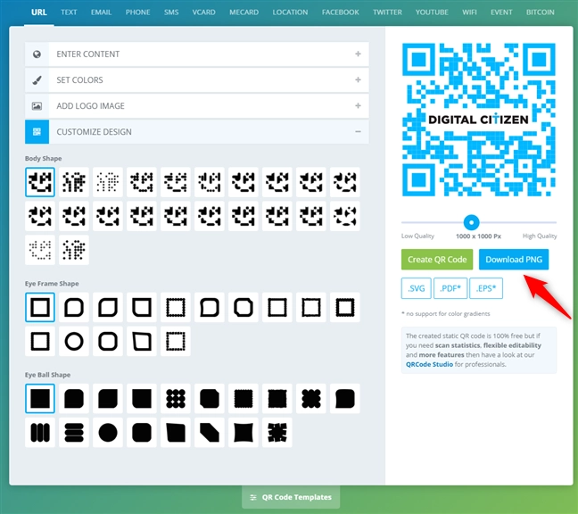Download the QR code as .EPS*
The image size is (578, 514).
pyautogui.click(x=486, y=288)
